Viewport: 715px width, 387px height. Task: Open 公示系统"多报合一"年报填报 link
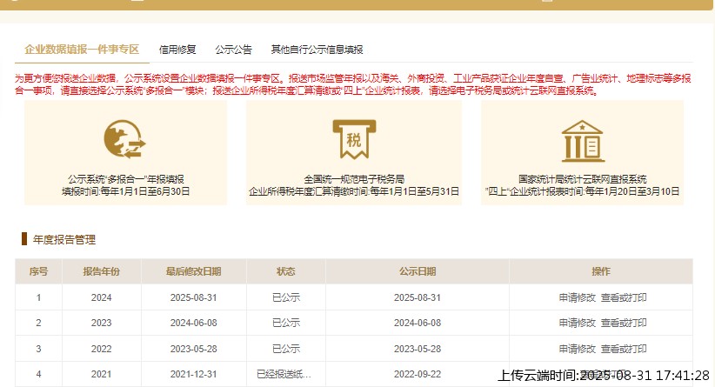(126, 179)
